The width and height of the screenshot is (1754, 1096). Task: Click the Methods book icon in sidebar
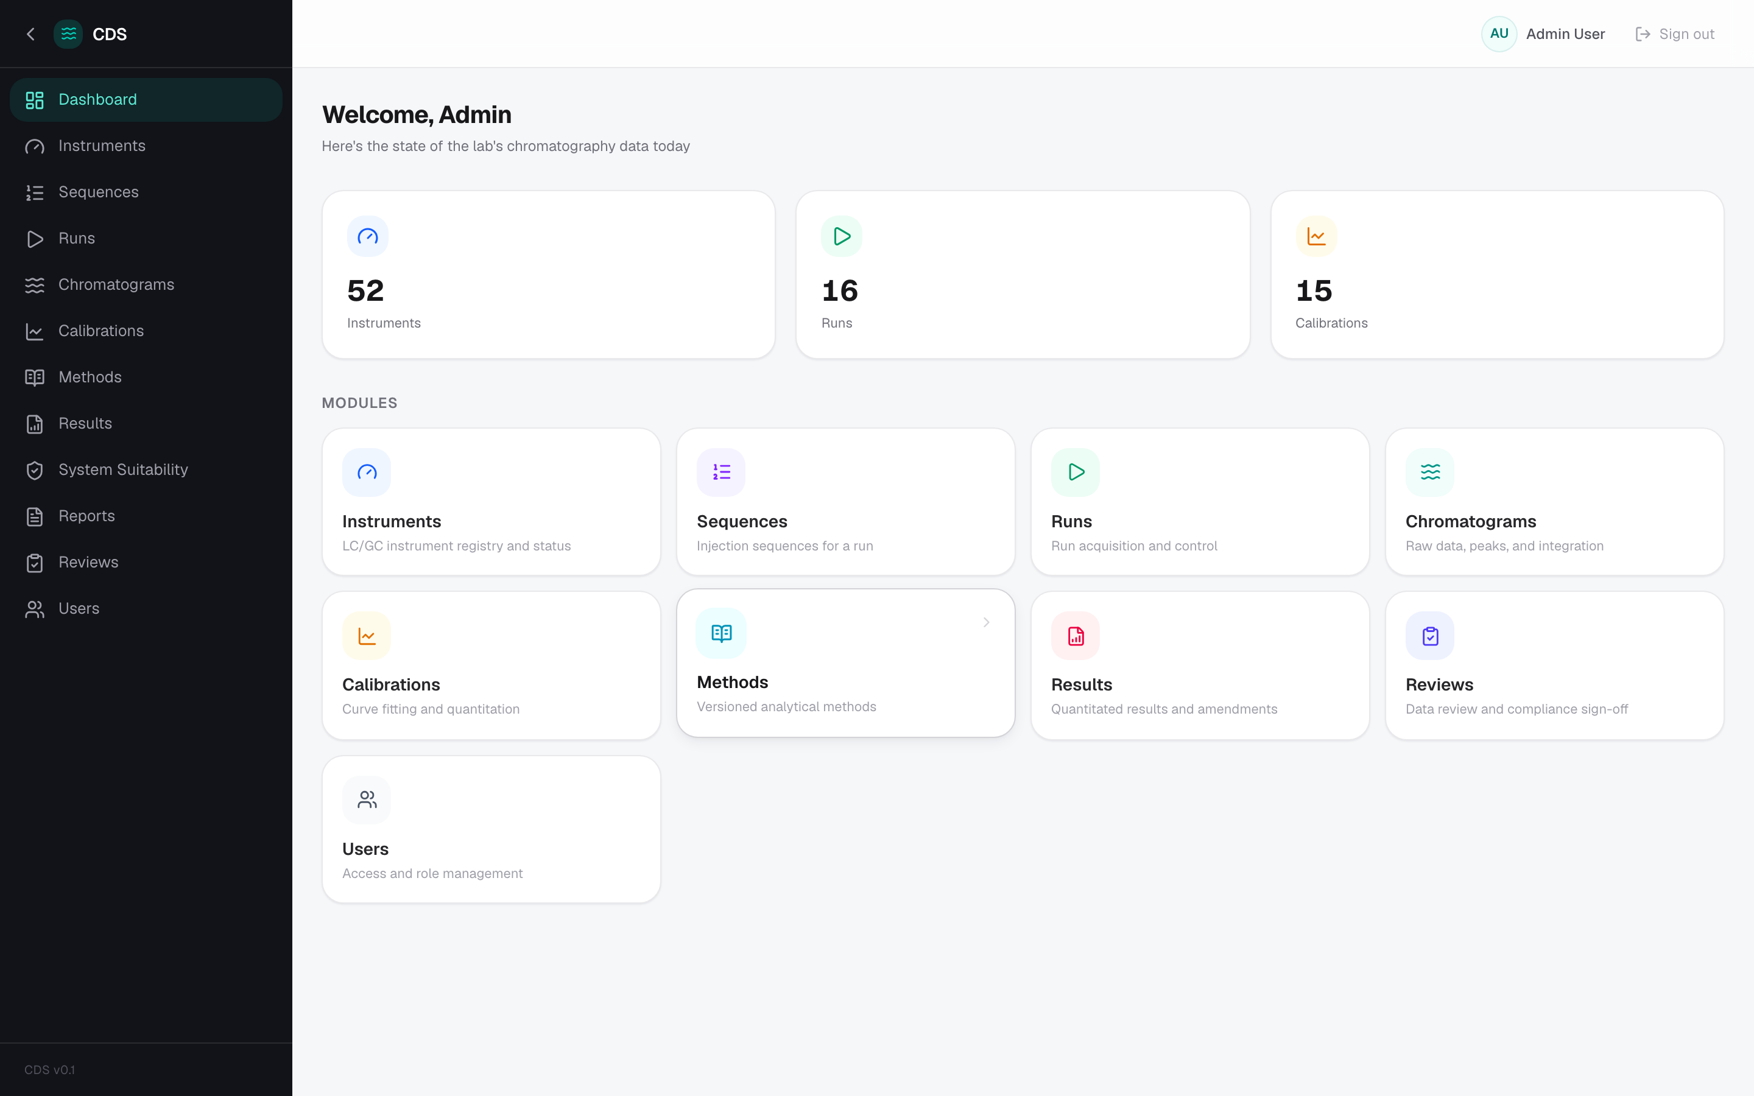(35, 378)
